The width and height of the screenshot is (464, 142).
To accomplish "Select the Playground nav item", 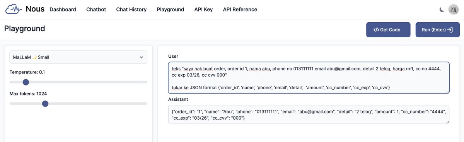I will click(x=171, y=10).
